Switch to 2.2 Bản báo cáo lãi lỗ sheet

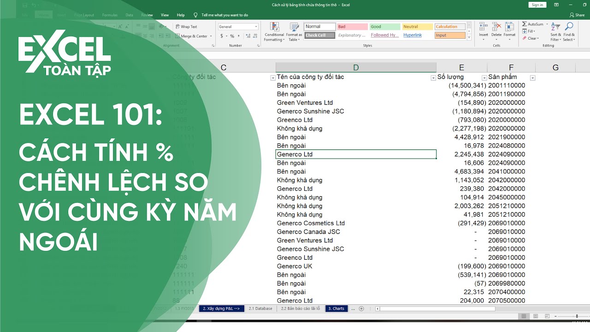coord(300,308)
